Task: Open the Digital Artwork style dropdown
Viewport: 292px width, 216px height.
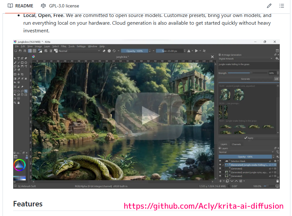Action: click(x=245, y=59)
